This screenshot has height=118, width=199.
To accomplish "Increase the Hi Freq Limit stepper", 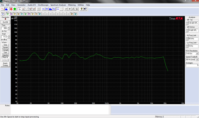I will [187, 38].
